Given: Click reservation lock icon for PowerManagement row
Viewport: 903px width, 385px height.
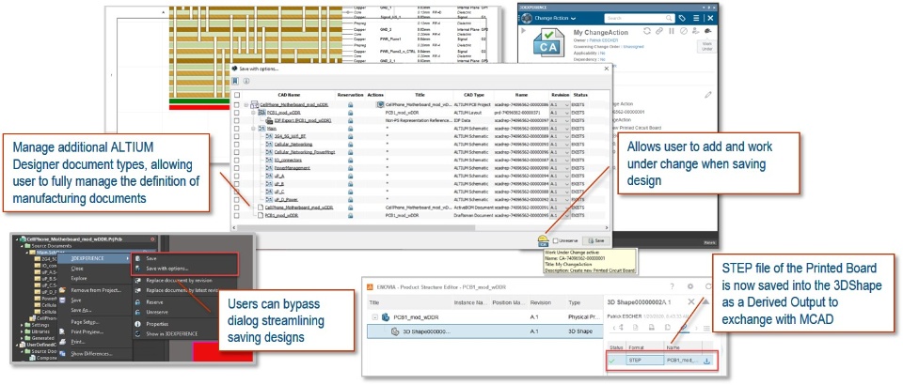Looking at the screenshot, I should [x=350, y=168].
